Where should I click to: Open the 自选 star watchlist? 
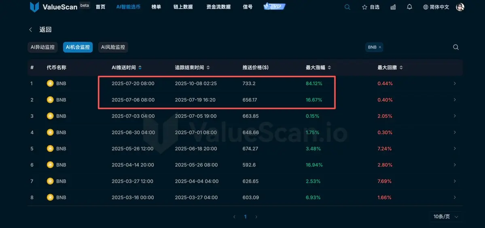point(371,7)
